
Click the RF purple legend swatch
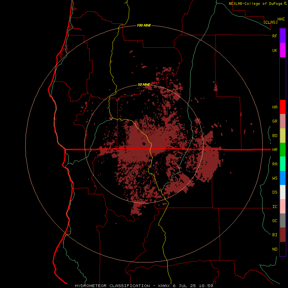(283, 36)
